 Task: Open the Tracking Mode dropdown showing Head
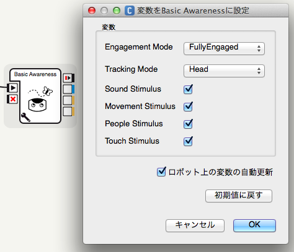click(224, 71)
